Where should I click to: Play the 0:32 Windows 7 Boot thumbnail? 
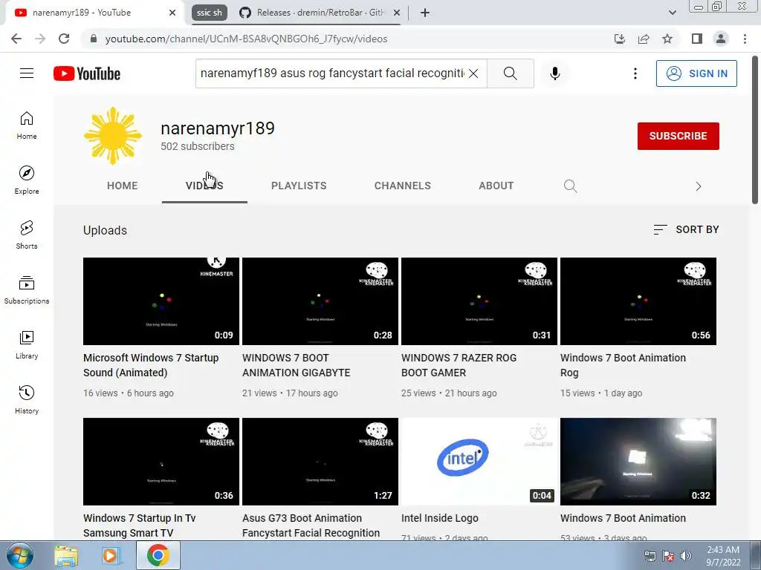tap(638, 462)
